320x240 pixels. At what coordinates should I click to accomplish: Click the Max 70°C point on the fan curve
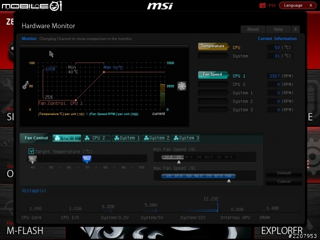point(104,72)
